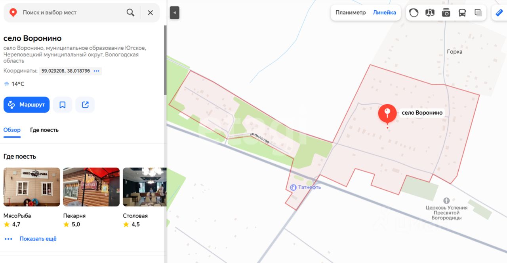
Task: Click МясоРыба rating 4,7
Action: (x=12, y=224)
